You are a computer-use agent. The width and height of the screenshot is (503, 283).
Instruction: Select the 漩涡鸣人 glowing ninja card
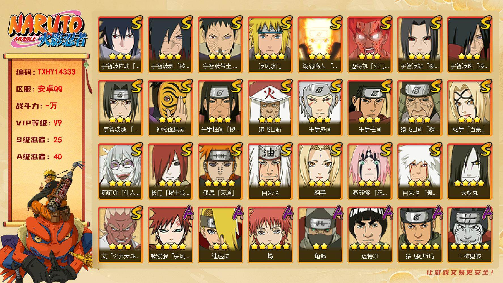point(320,45)
